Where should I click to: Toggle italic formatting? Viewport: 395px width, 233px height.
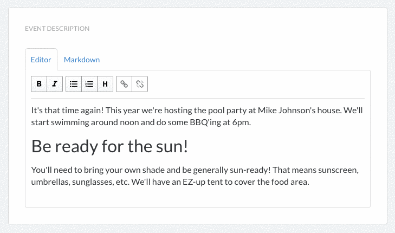(55, 84)
